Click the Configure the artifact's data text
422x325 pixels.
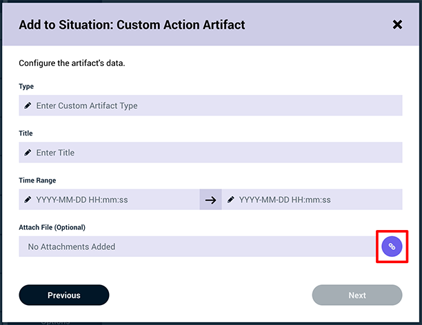tap(72, 63)
